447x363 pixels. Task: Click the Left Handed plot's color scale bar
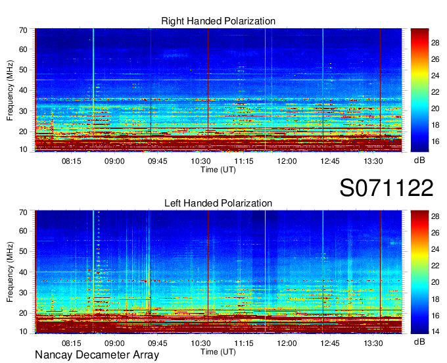419,272
